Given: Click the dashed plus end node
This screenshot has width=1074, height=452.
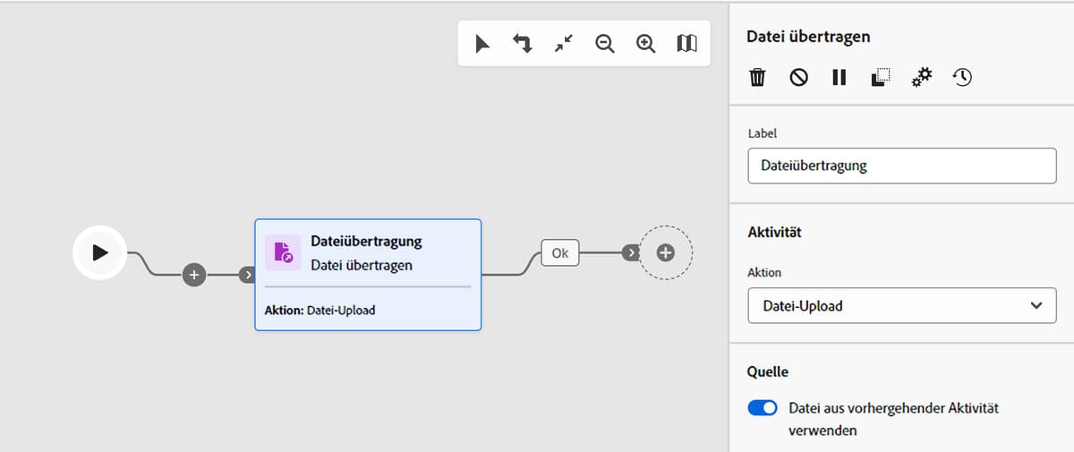Looking at the screenshot, I should pos(665,253).
